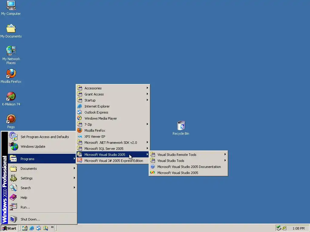
Task: Launch Internet Explorer from Programs
Action: [x=113, y=106]
